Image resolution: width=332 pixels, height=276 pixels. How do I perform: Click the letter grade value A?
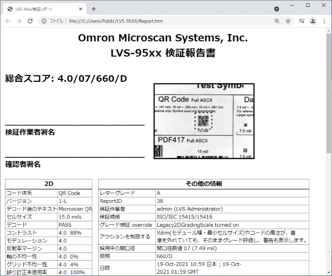232,193
